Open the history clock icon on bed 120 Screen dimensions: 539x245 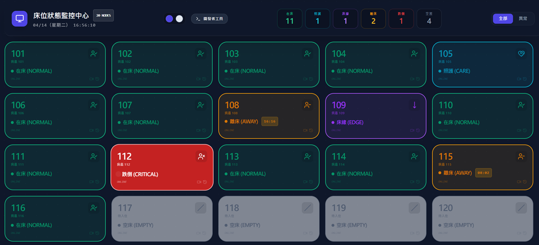point(525,233)
